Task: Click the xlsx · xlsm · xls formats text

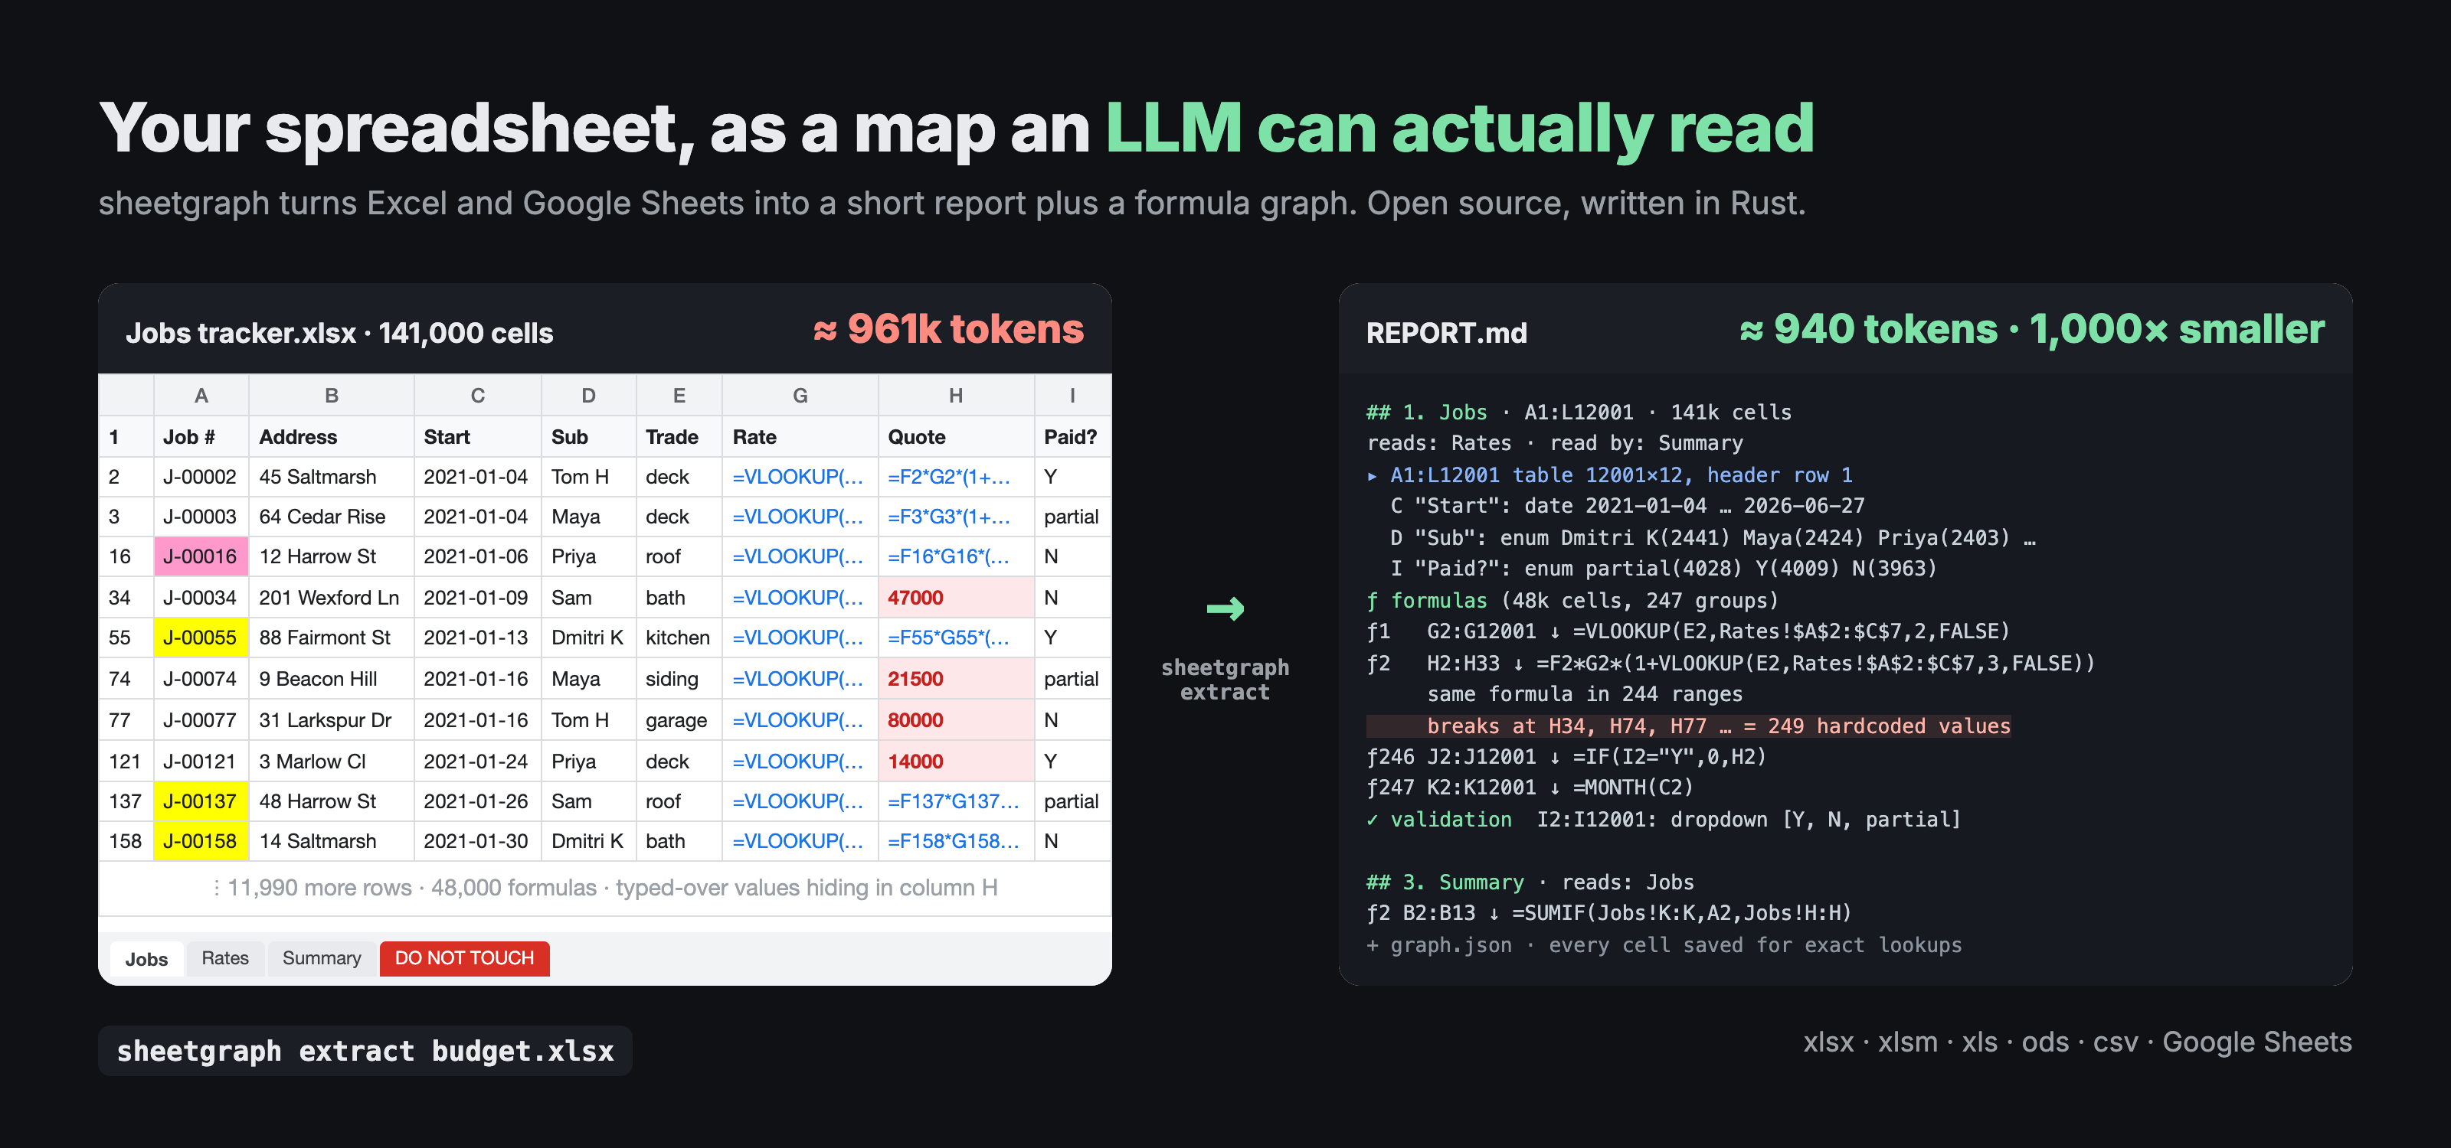Action: coord(2077,1042)
